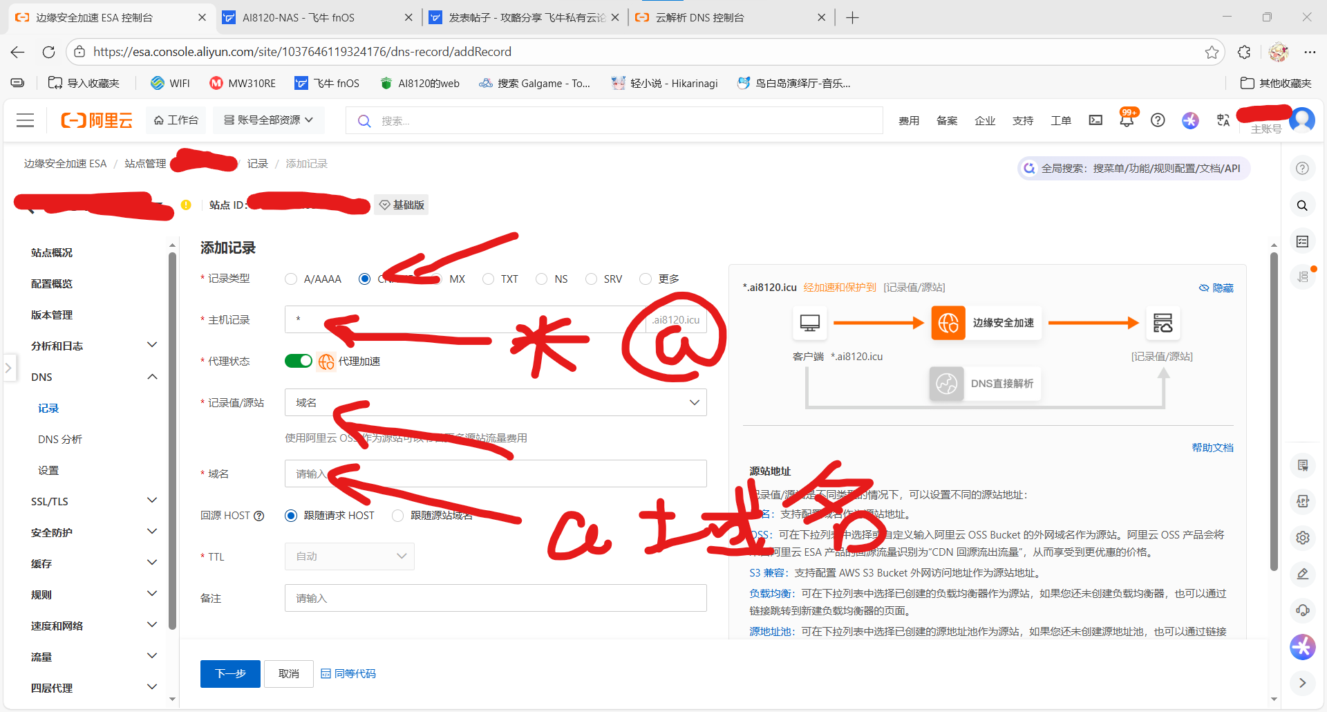Click the 回源 HOST help tooltip icon

[x=259, y=516]
